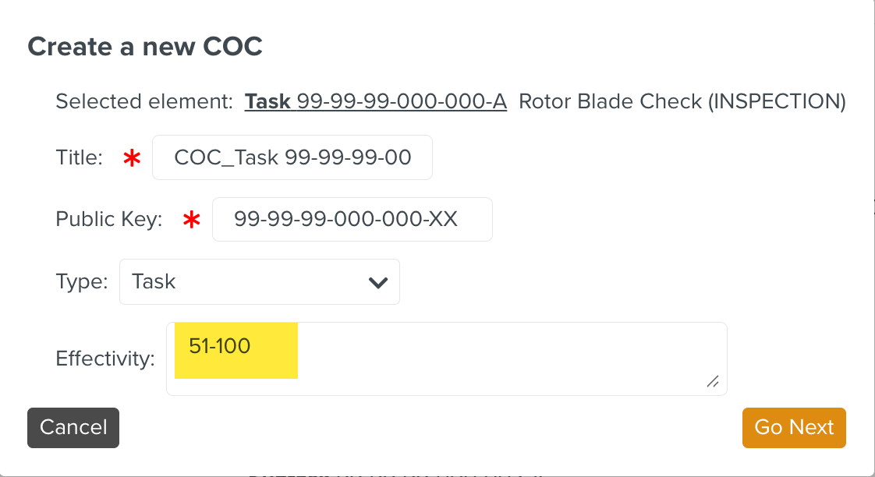Click the red asterisk beside Public Key
The height and width of the screenshot is (477, 875).
(x=191, y=221)
